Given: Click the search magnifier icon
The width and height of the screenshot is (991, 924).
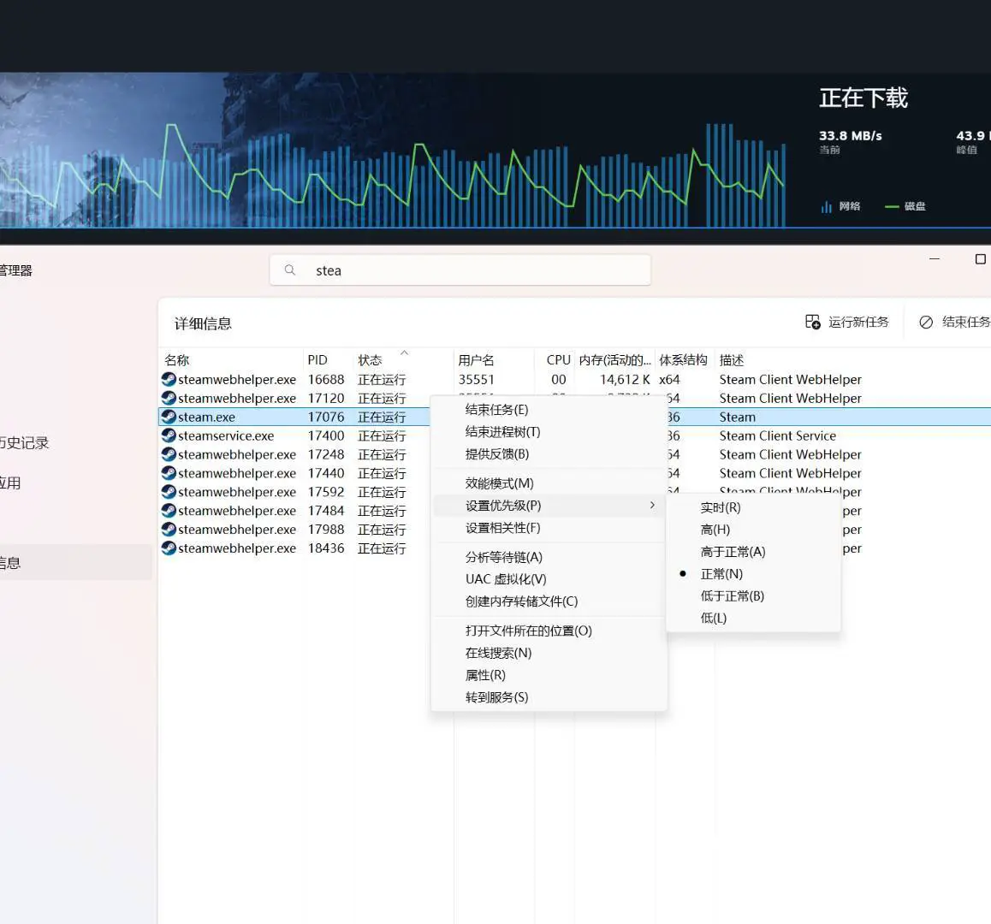Looking at the screenshot, I should pos(290,270).
